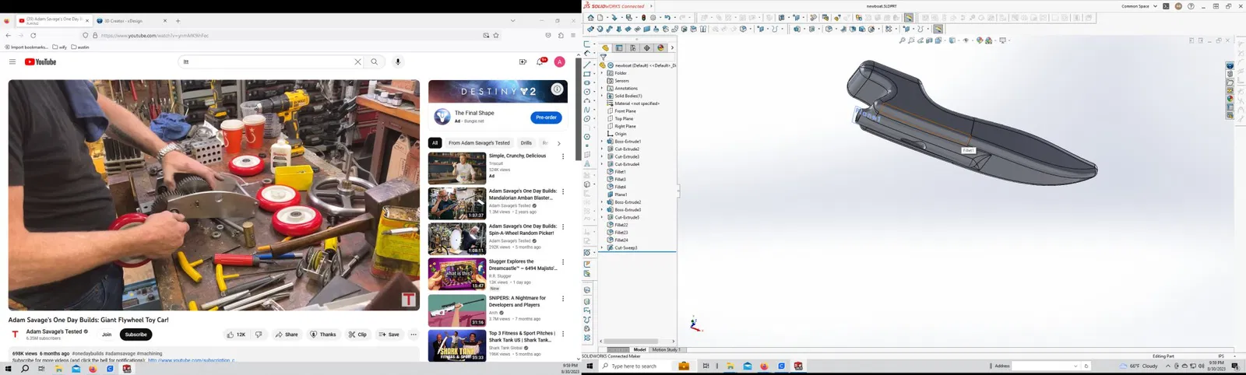Screen dimensions: 1246x375
Task: Expand the Boss-Extrude1 feature
Action: [602, 142]
